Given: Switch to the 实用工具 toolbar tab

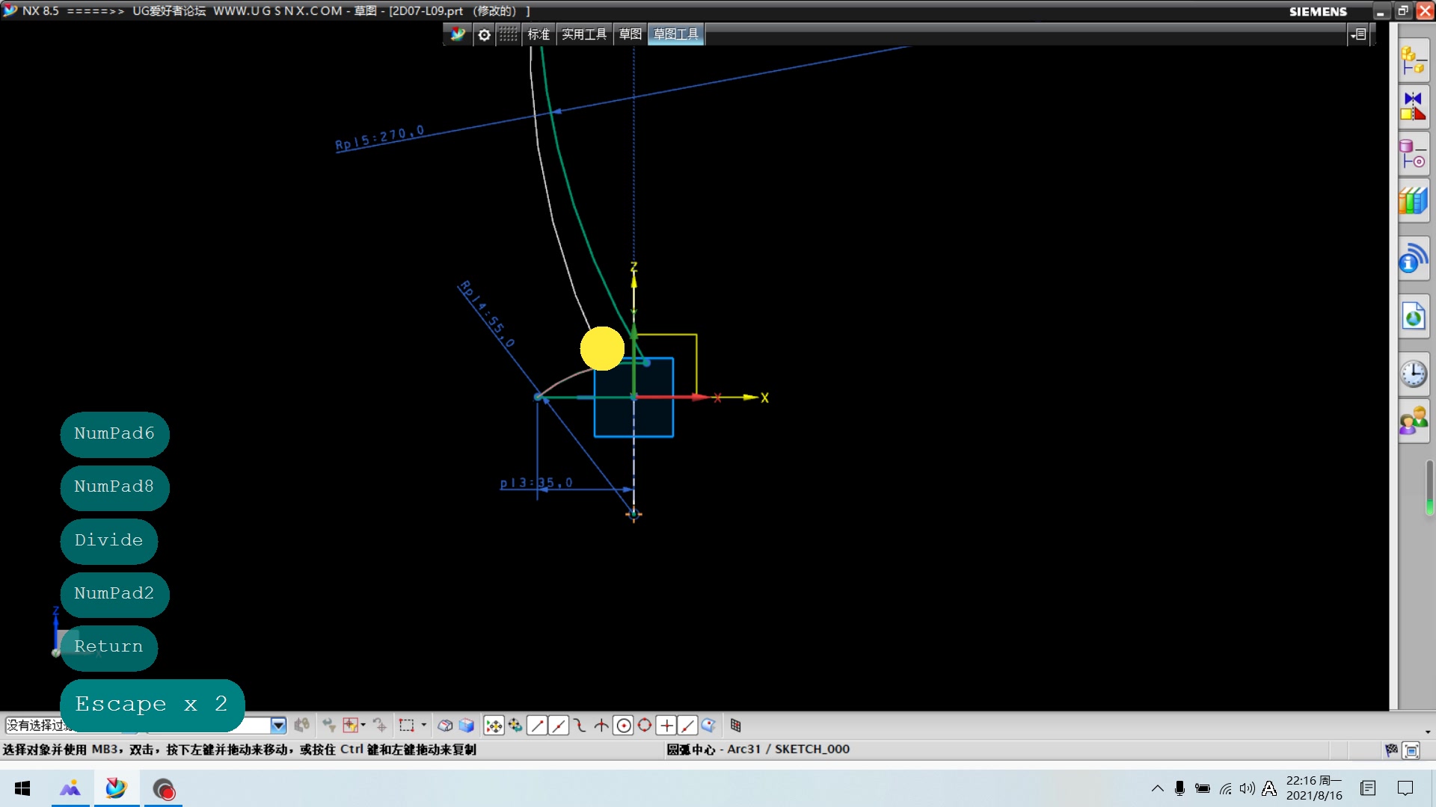Looking at the screenshot, I should [x=583, y=34].
